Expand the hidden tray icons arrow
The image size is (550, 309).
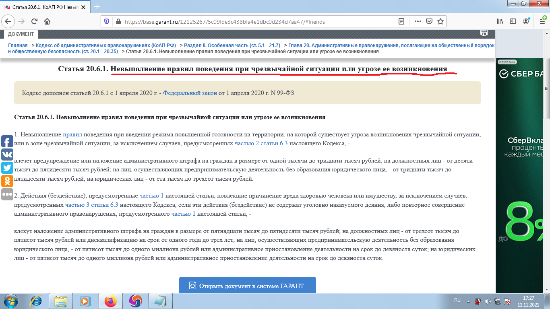(468, 301)
